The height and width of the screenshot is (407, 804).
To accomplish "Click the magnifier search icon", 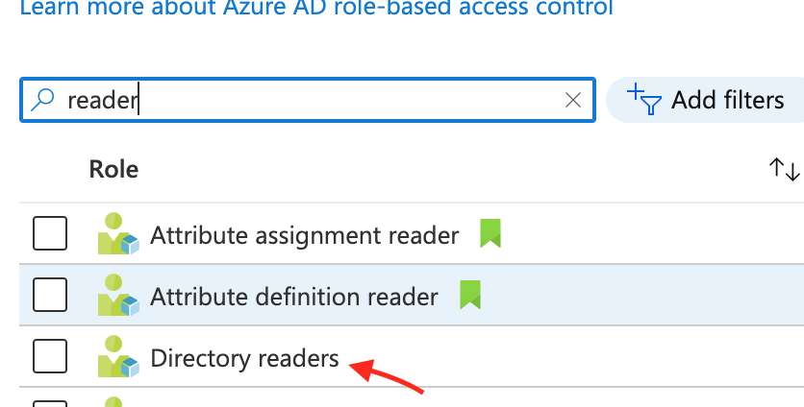I will coord(42,100).
